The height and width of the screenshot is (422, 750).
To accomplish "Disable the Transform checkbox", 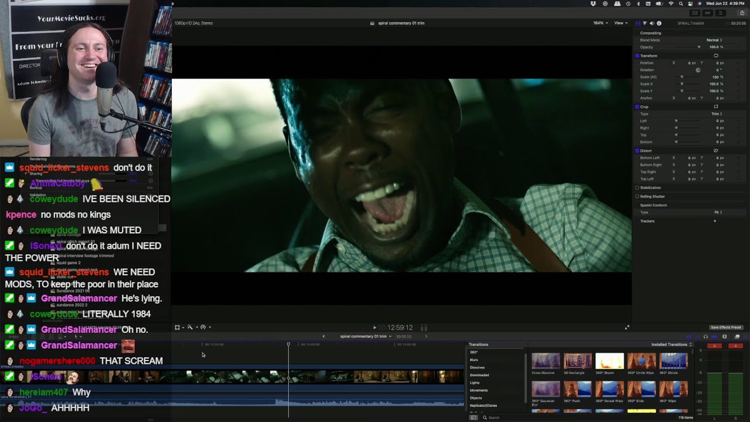I will tap(637, 56).
